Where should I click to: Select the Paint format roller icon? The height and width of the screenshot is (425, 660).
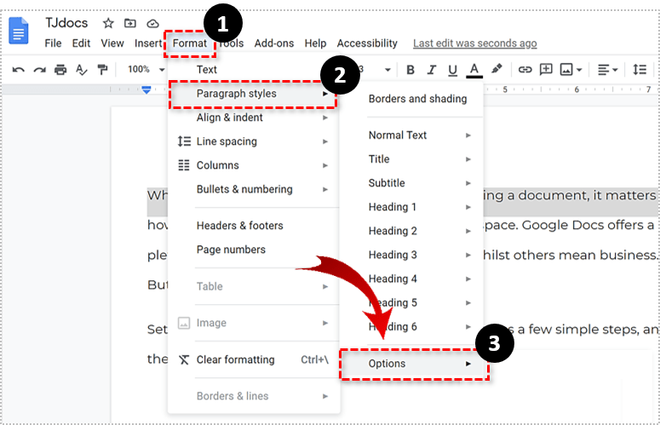pos(103,70)
